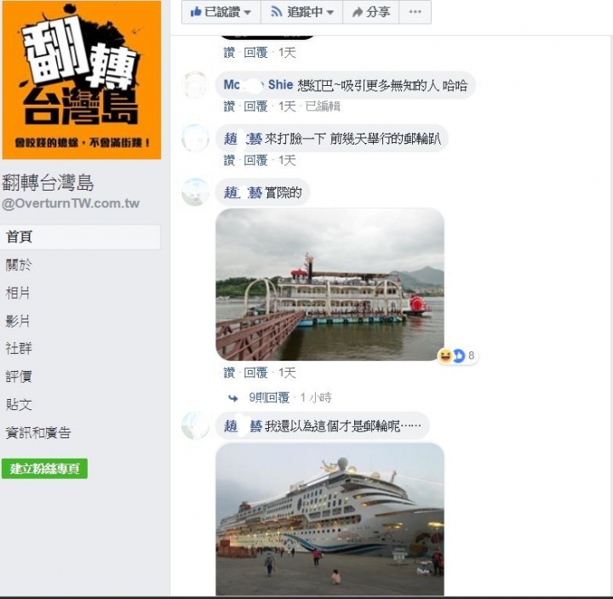Click 回覆 under the 郵輪趴 comment
This screenshot has width=613, height=599.
pyautogui.click(x=255, y=160)
